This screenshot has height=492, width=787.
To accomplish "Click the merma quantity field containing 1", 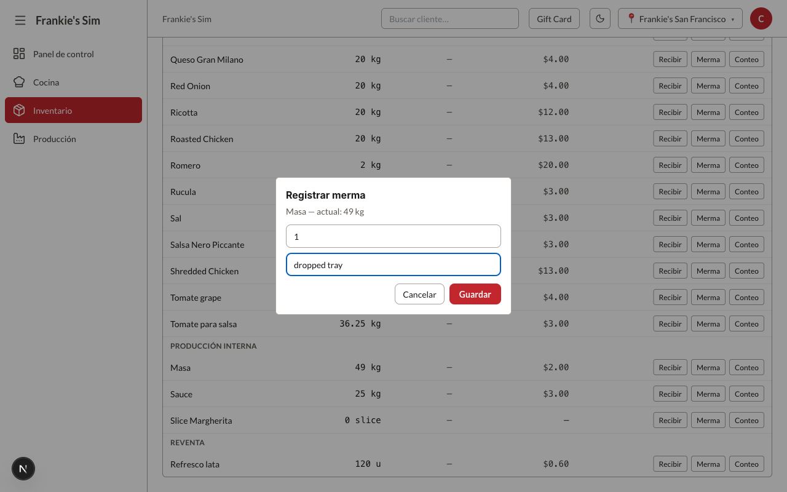I will [x=393, y=236].
